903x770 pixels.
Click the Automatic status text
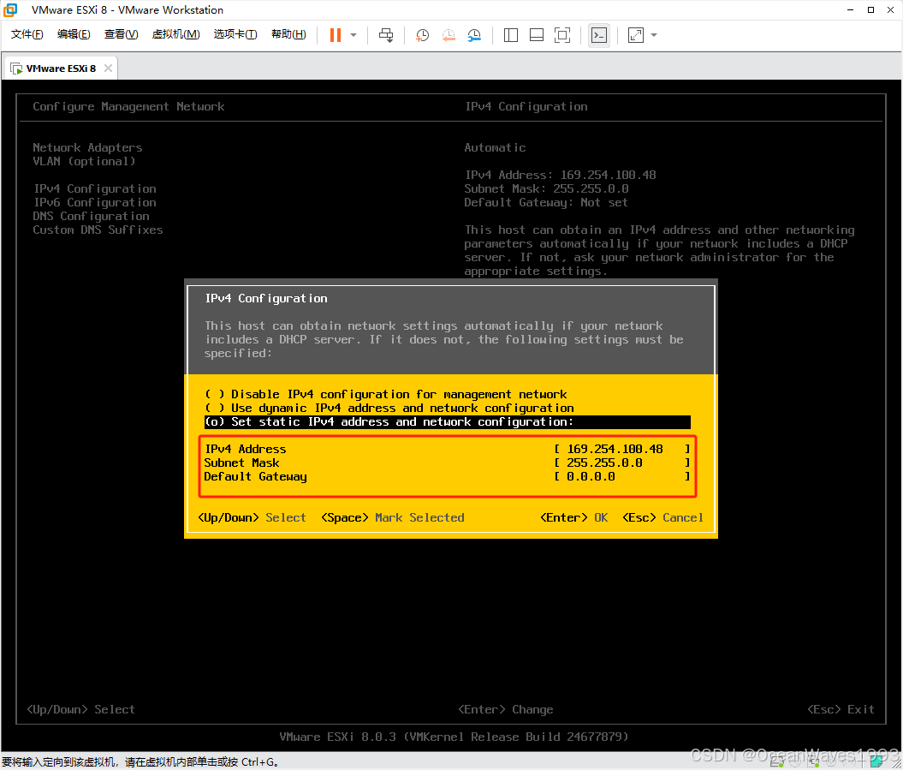[x=496, y=147]
